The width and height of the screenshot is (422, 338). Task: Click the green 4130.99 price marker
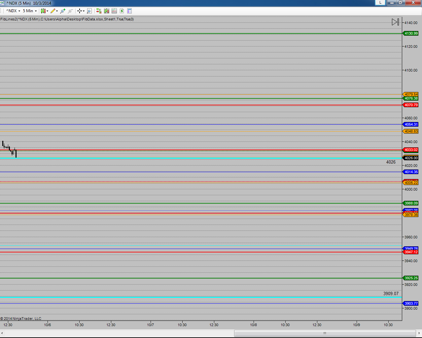[x=410, y=33]
